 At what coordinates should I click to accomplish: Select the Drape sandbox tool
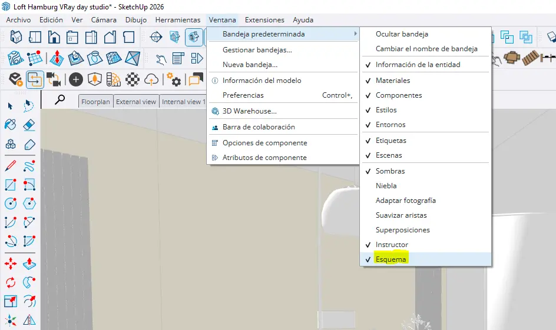pyautogui.click(x=95, y=58)
